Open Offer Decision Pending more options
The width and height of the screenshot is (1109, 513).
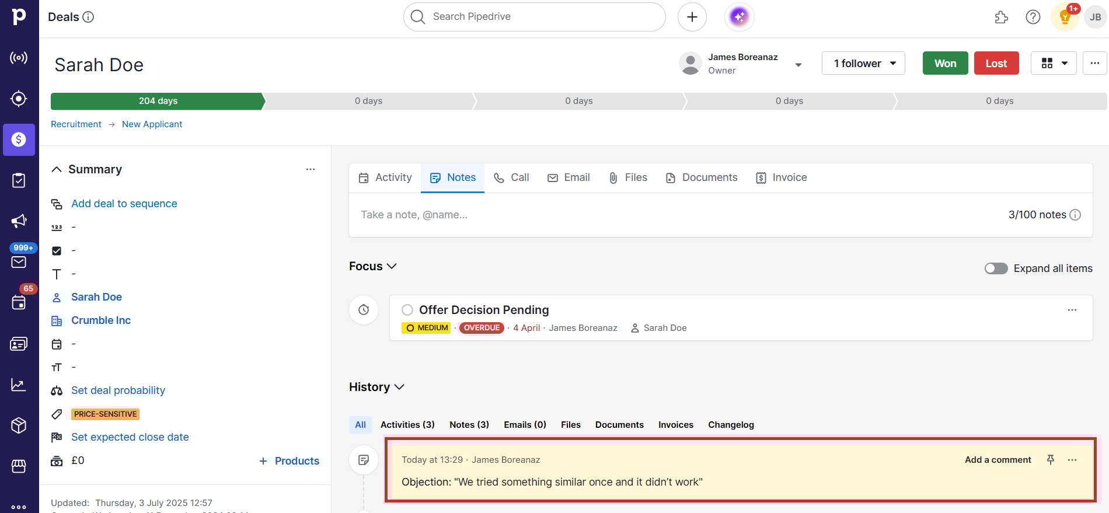pyautogui.click(x=1072, y=310)
